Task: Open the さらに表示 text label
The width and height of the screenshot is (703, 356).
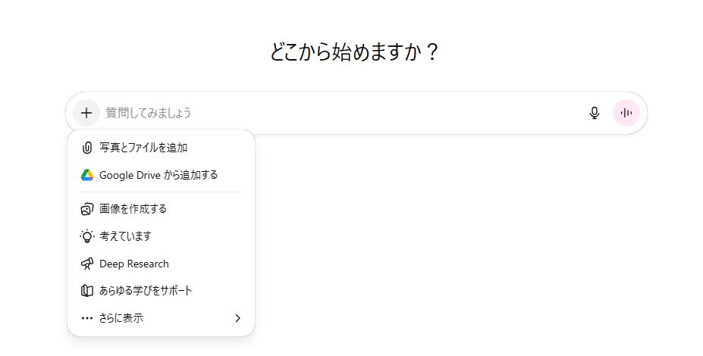Action: click(121, 318)
